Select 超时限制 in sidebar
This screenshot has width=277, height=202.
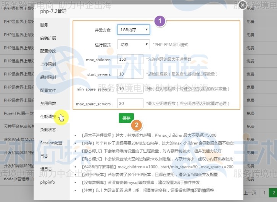pyautogui.click(x=48, y=77)
